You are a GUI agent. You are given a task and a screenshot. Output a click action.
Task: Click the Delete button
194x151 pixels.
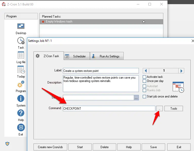[104, 147]
